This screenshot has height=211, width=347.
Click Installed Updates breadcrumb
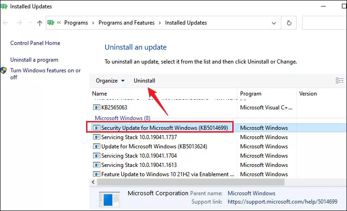tap(186, 23)
